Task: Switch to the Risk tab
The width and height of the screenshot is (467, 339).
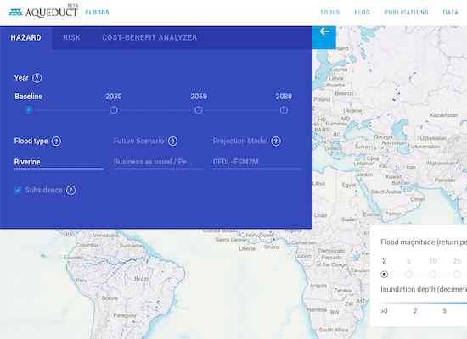Action: pos(71,38)
